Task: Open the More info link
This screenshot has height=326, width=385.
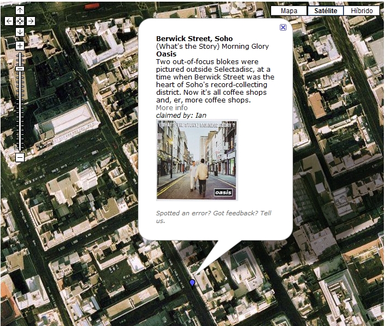Action: pos(172,107)
